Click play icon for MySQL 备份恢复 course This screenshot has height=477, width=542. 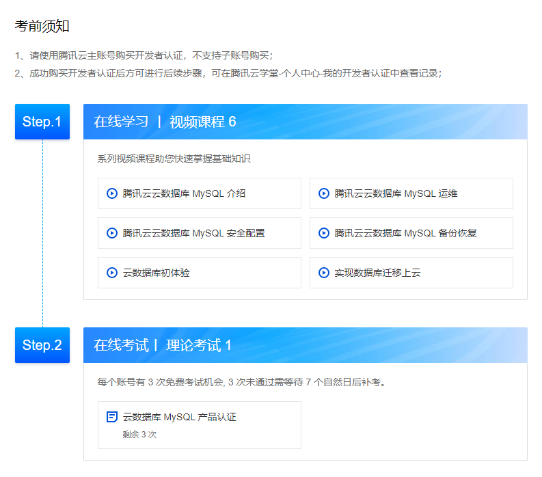click(x=323, y=233)
